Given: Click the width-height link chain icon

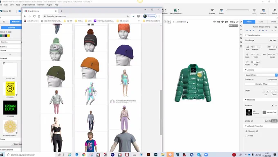Looking at the screenshot, I should click(264, 55).
